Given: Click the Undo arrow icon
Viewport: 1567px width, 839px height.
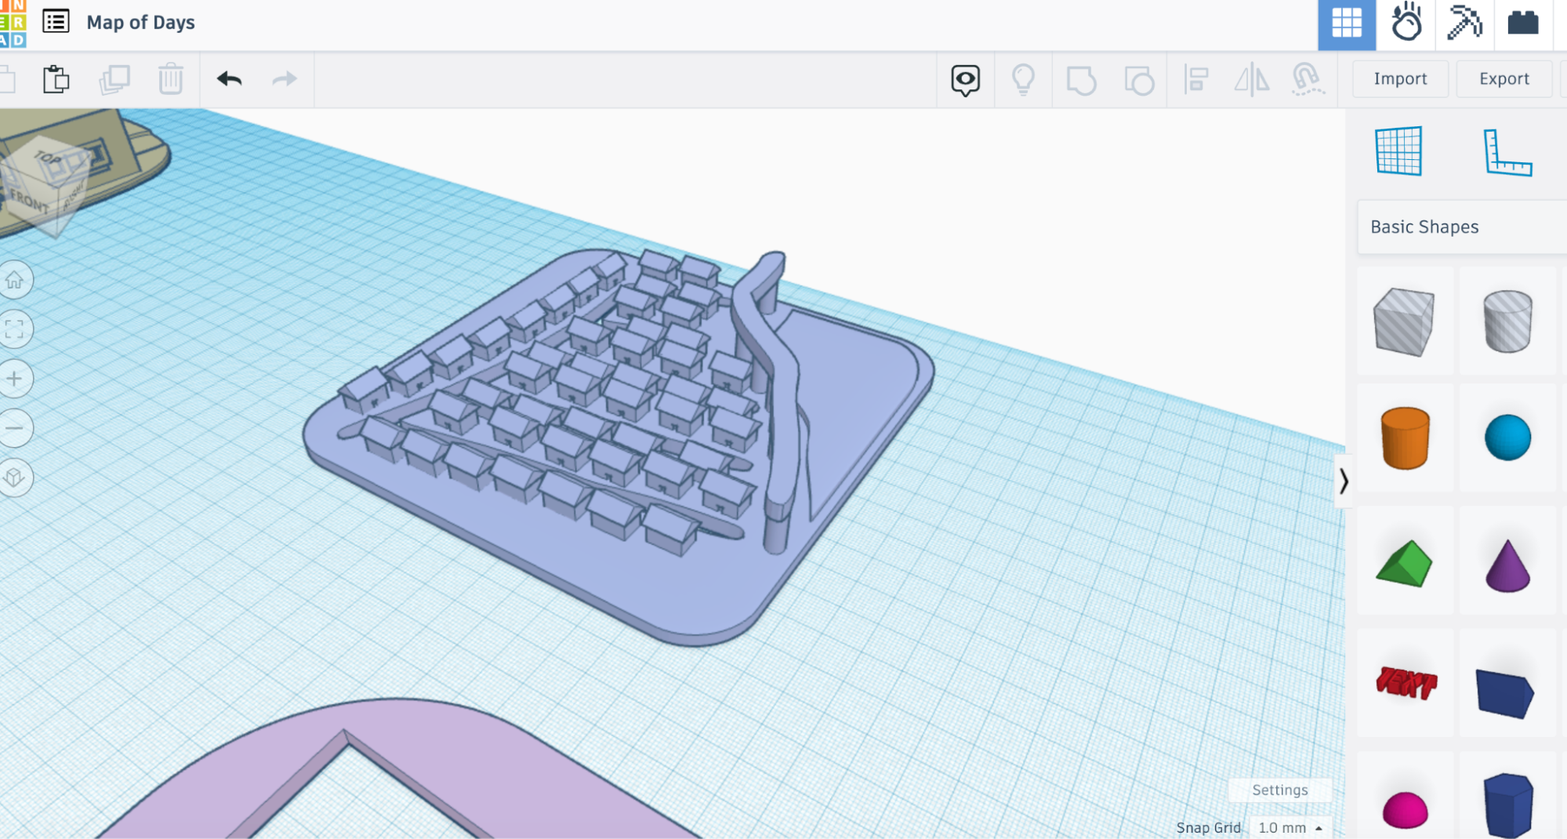Looking at the screenshot, I should pos(229,79).
